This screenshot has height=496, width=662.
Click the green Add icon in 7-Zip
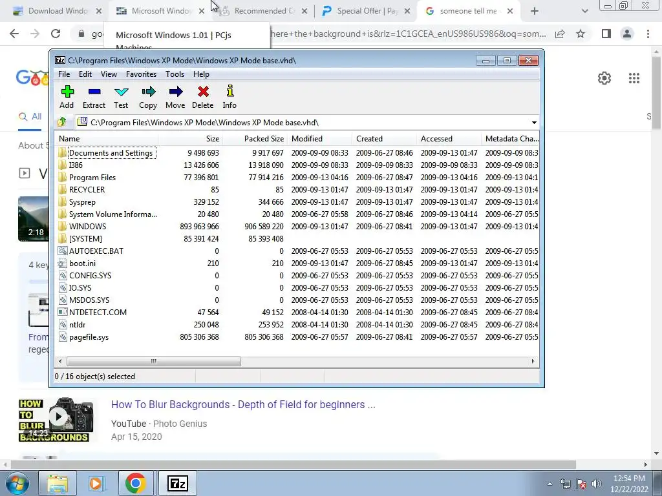tap(67, 92)
